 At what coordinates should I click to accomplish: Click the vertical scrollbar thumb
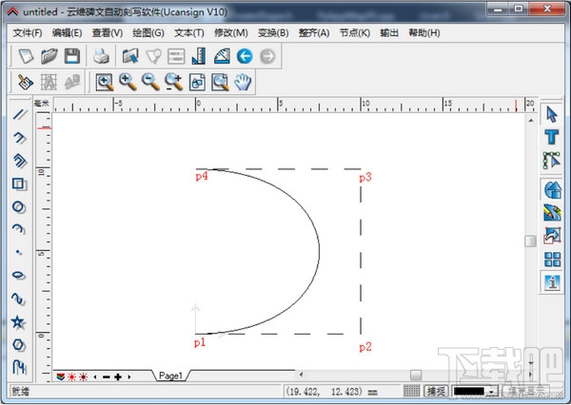(530, 241)
